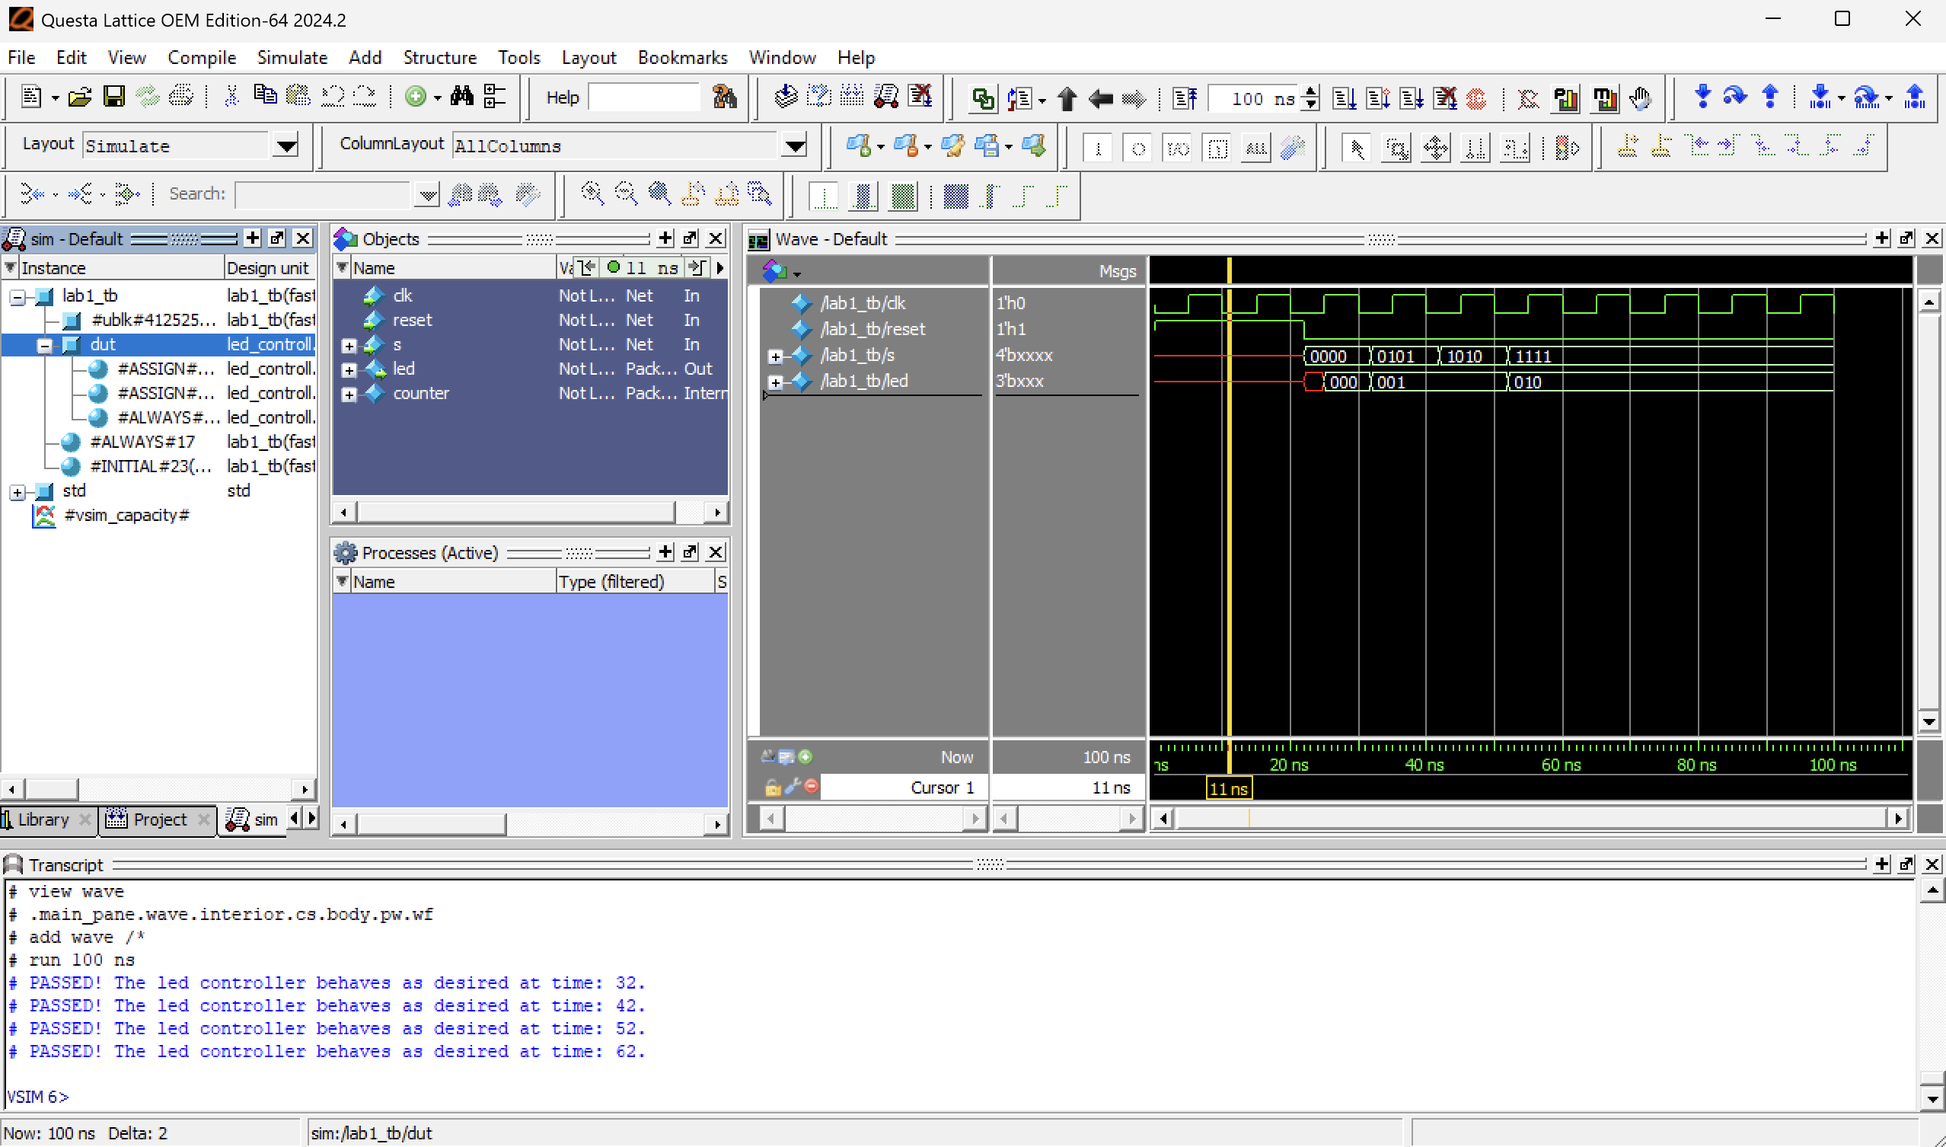Toggle the Input ports filter button
Screen dimensions: 1946x1147
point(1097,147)
